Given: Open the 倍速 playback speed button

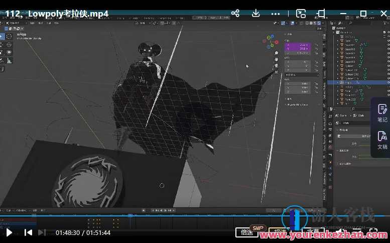Looking at the screenshot, I should pos(246,232).
